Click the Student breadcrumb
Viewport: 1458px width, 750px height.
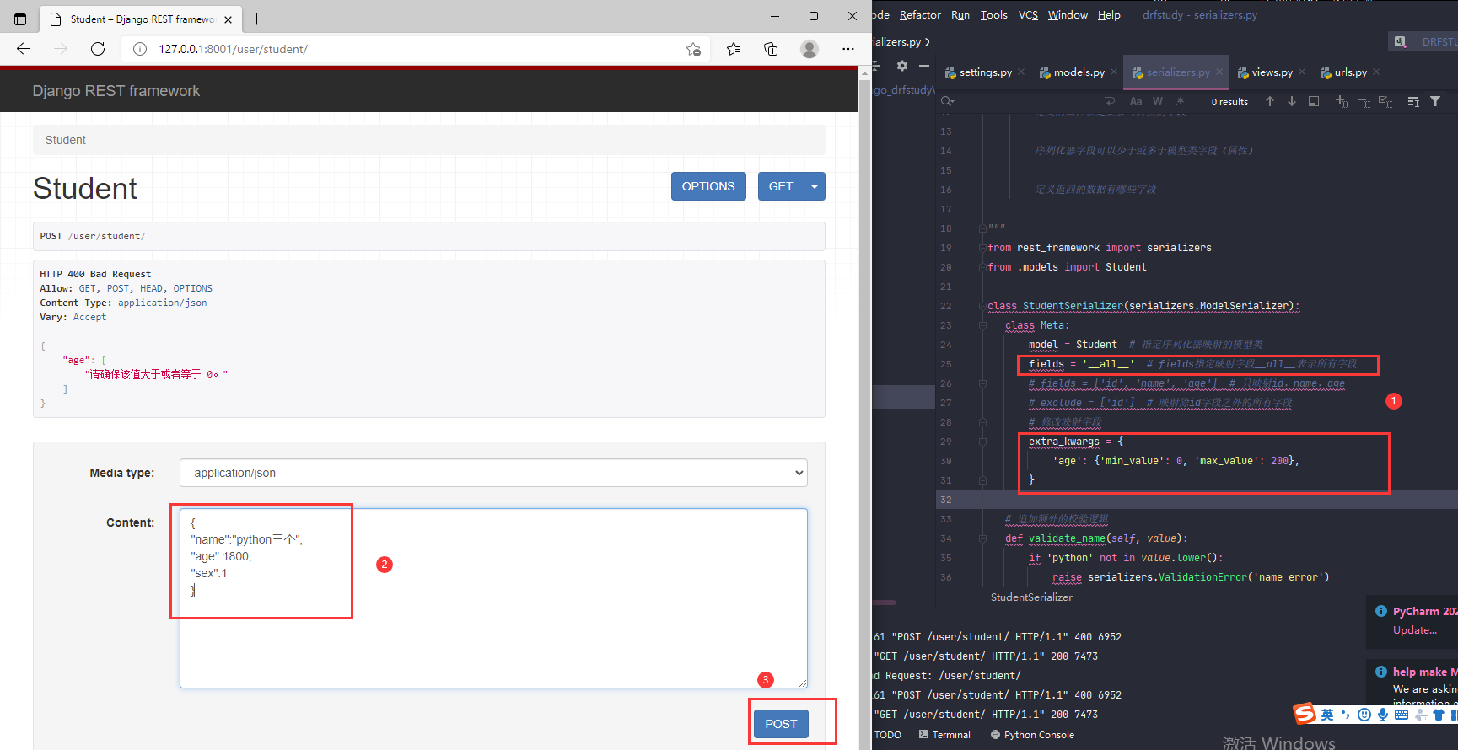tap(66, 140)
